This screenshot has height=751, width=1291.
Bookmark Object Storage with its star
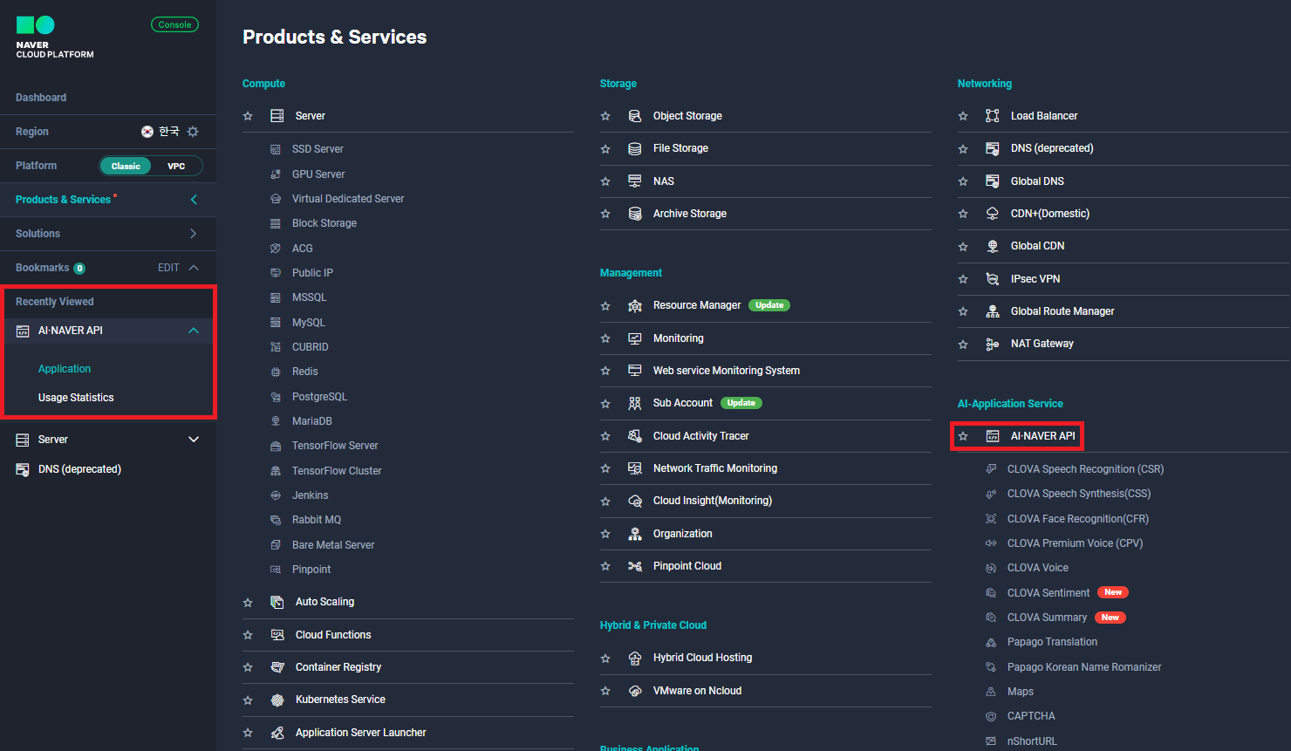(x=605, y=116)
